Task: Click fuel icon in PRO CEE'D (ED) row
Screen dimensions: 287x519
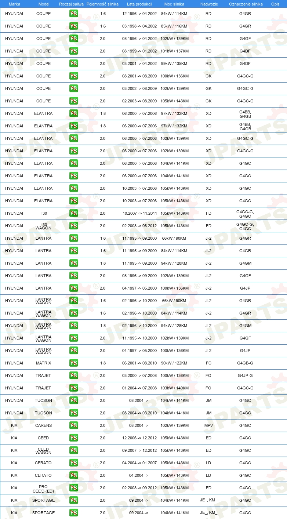Action: click(74, 488)
